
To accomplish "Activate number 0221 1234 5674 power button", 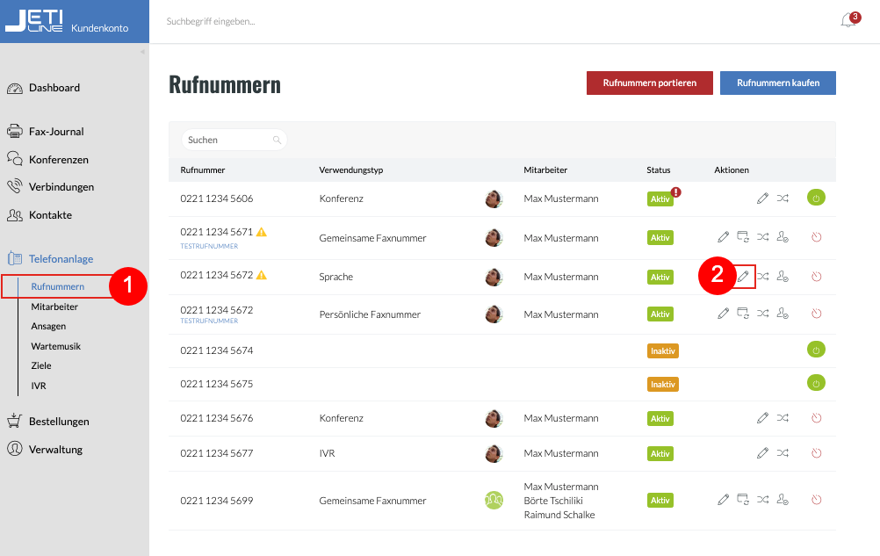I will (x=816, y=350).
